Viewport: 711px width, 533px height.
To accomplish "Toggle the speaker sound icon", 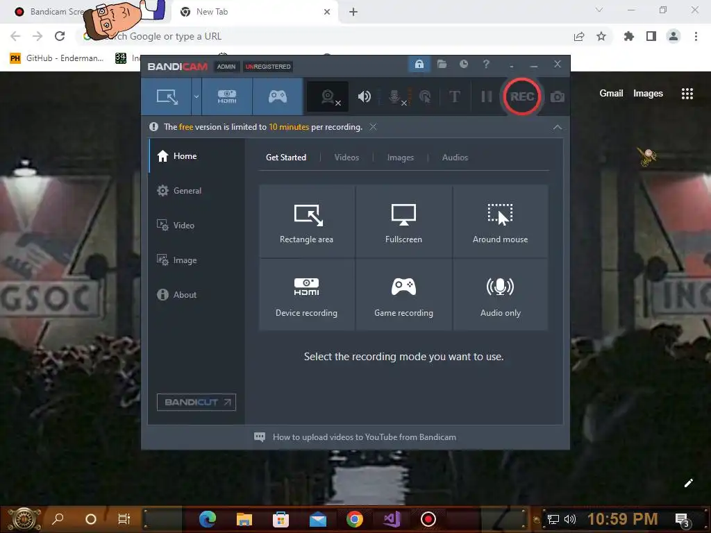I will 364,96.
